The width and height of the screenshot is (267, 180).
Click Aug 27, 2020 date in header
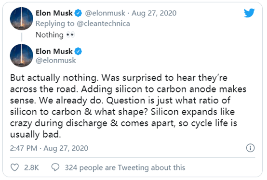pos(154,13)
